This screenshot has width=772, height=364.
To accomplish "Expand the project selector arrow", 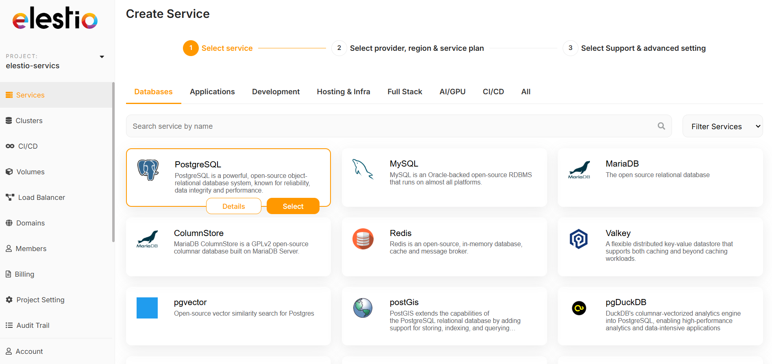I will tap(102, 57).
